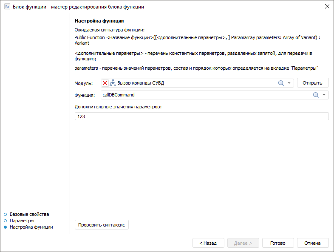Click the module icon beside Вызов команды СУБД
The image size is (334, 252).
[113, 83]
